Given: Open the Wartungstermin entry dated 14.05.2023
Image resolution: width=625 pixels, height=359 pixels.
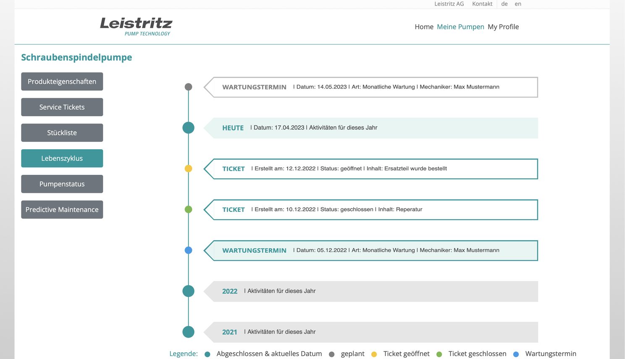Looking at the screenshot, I should pos(371,87).
